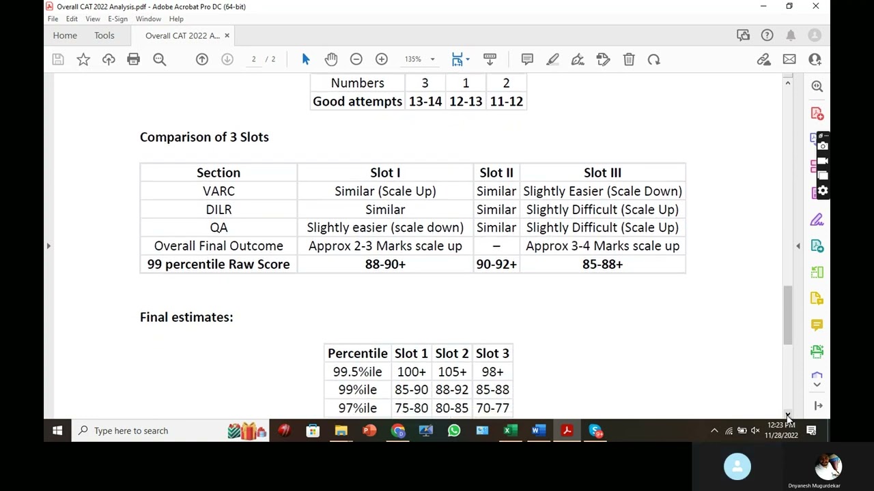This screenshot has height=491, width=874.
Task: Click the Windows Start button
Action: tap(57, 430)
